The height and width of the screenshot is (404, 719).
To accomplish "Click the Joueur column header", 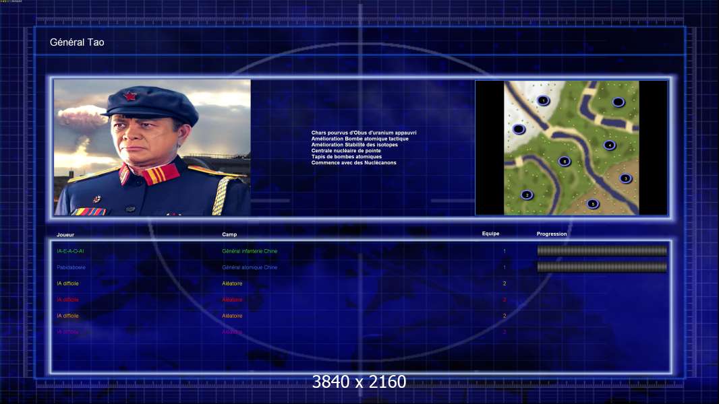I will coord(65,235).
